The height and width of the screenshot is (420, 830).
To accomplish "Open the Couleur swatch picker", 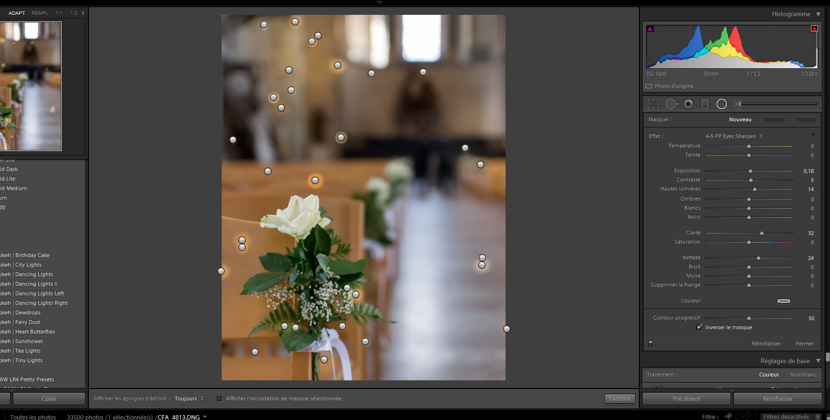I will [783, 301].
